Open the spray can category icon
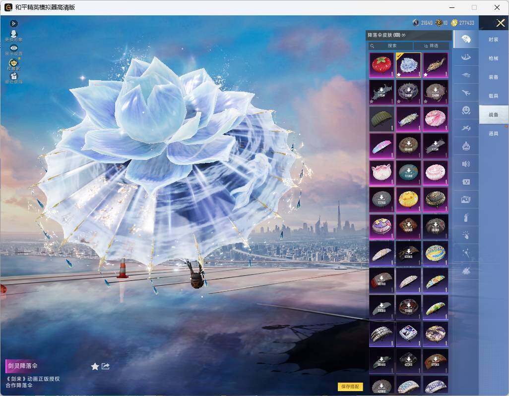 point(466,217)
